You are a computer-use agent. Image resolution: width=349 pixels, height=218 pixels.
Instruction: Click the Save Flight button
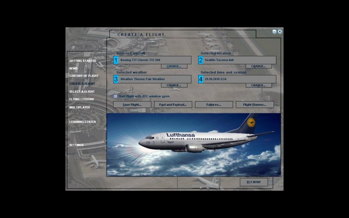(132, 104)
